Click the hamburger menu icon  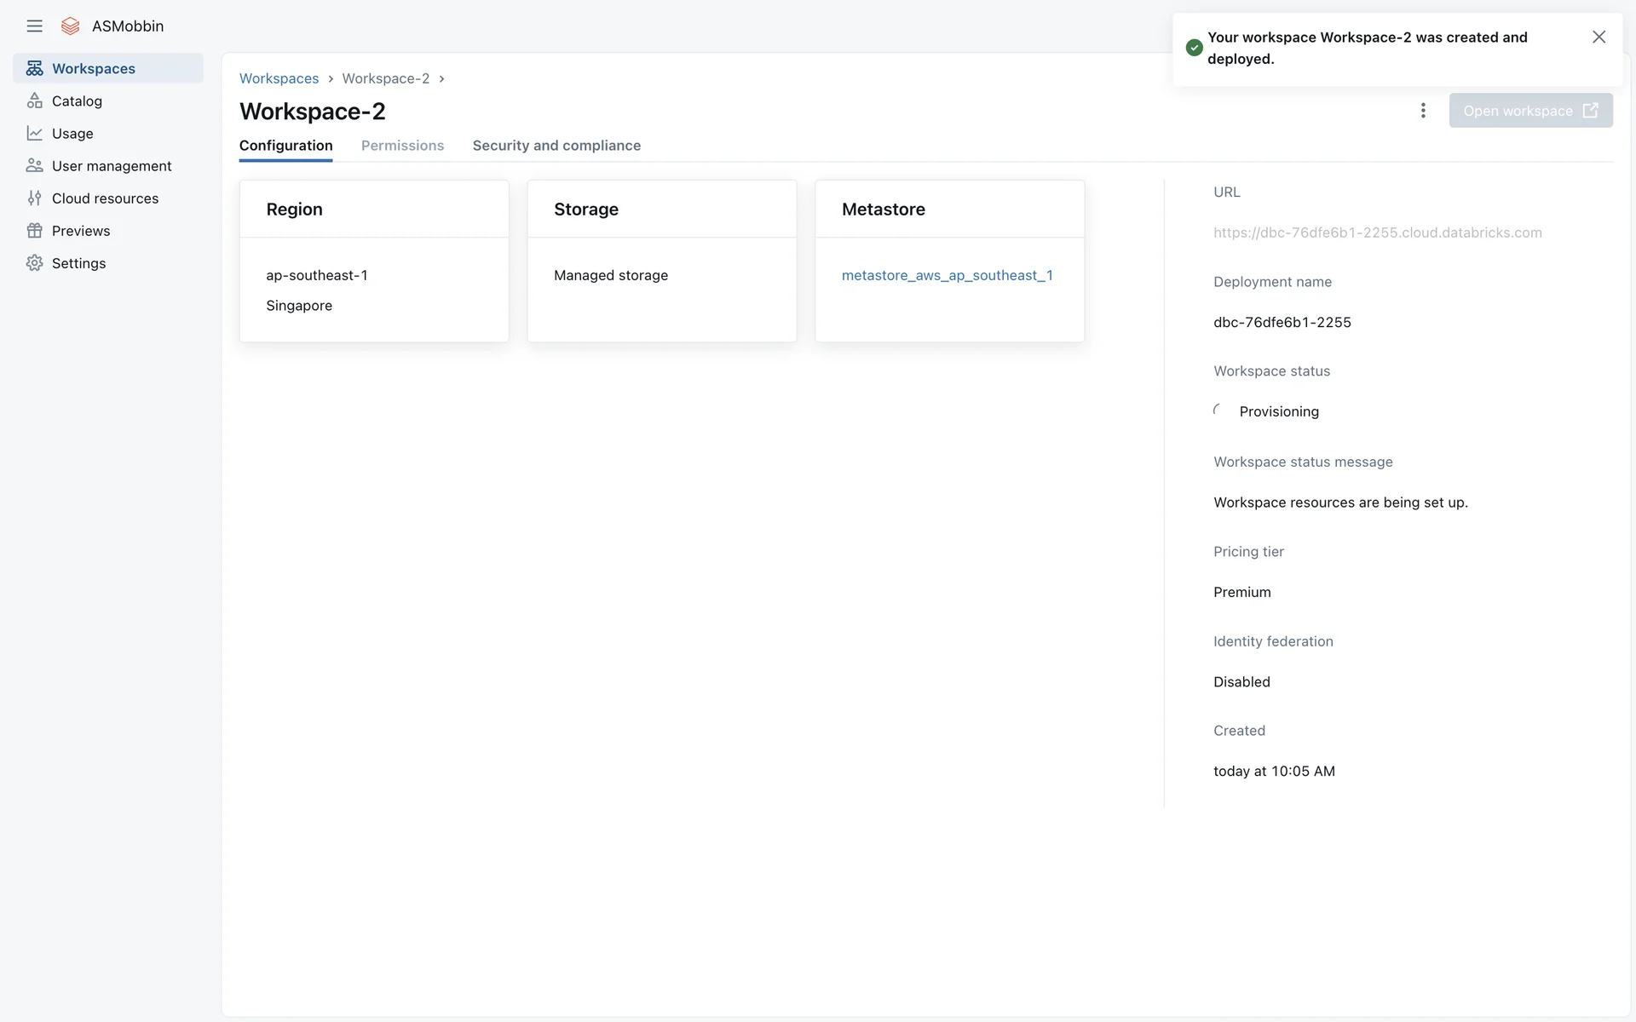[x=34, y=26]
